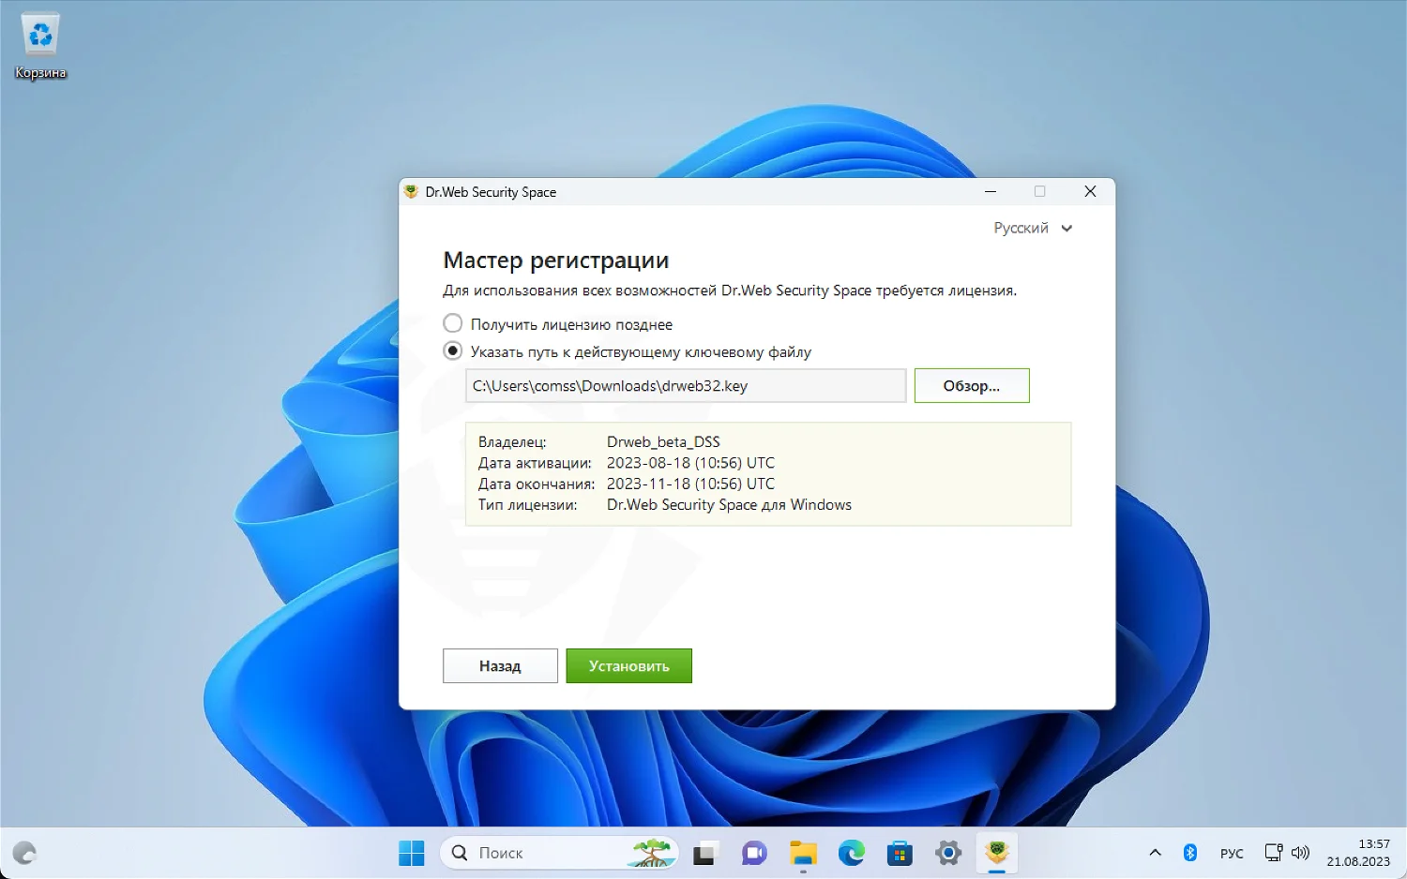
Task: Click the Dr.Web spider icon in title bar
Action: [x=411, y=191]
